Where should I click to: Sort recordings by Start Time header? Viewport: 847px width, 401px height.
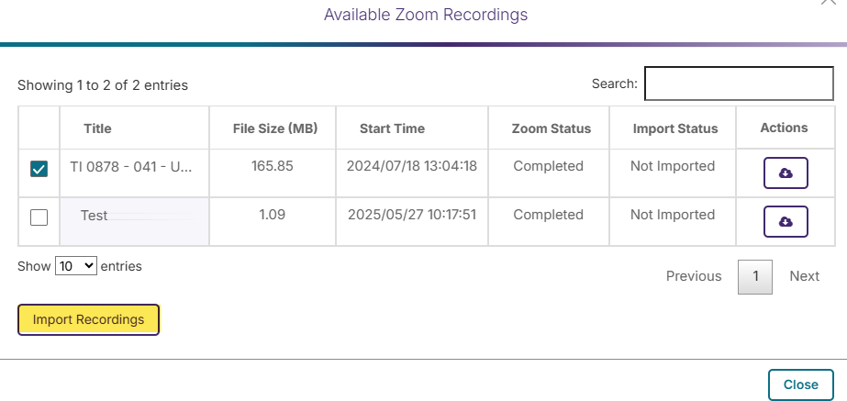pyautogui.click(x=392, y=128)
